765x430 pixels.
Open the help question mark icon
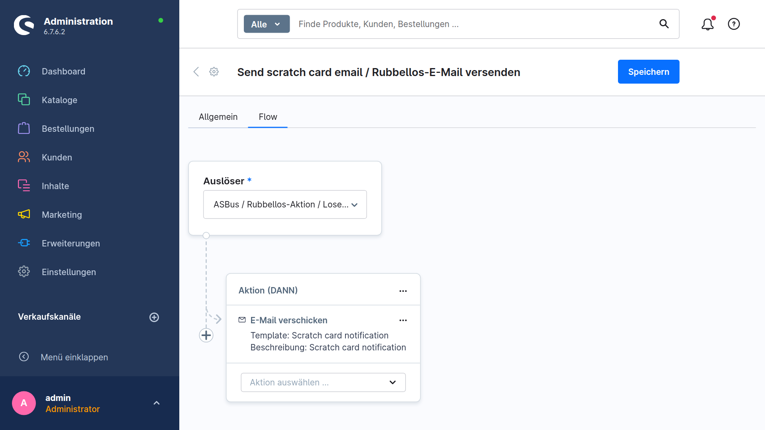click(x=734, y=24)
